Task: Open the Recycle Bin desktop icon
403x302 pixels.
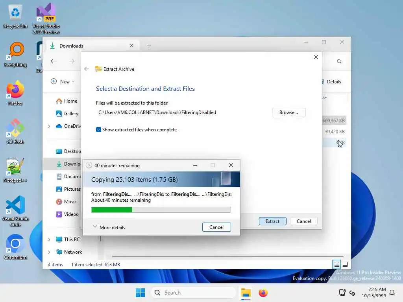Action: coord(15,16)
